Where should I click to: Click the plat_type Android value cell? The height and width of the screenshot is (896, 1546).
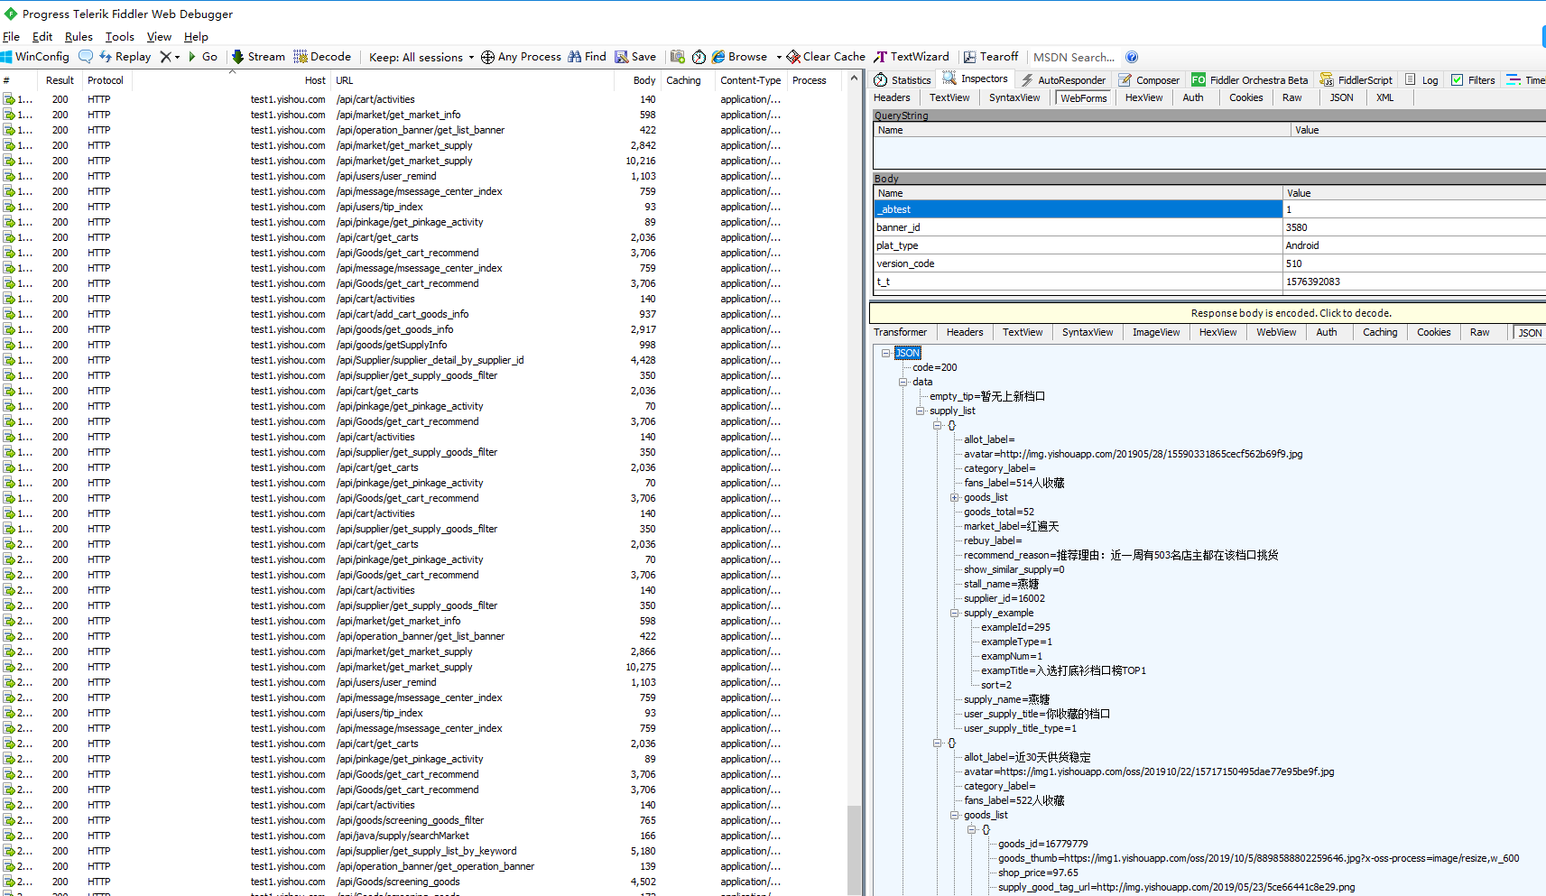point(1414,245)
